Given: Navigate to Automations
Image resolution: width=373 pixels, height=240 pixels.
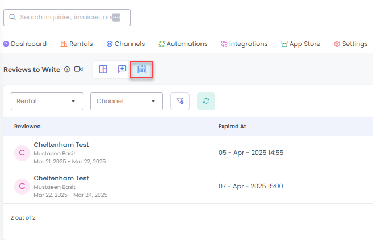Looking at the screenshot, I should pyautogui.click(x=183, y=44).
